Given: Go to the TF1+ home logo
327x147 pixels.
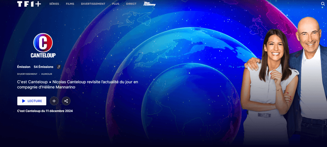Looking at the screenshot, I should click(x=29, y=4).
